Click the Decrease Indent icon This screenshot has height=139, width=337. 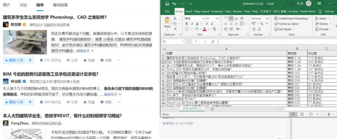[x=226, y=29]
